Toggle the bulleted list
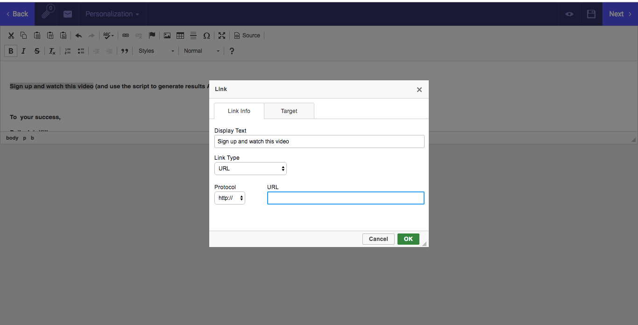 [x=81, y=51]
